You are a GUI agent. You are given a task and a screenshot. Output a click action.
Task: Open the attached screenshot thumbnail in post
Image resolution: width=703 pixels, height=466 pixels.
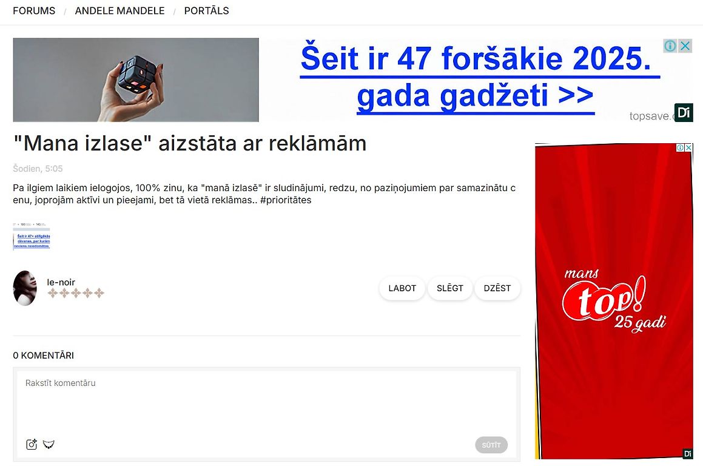pos(32,235)
